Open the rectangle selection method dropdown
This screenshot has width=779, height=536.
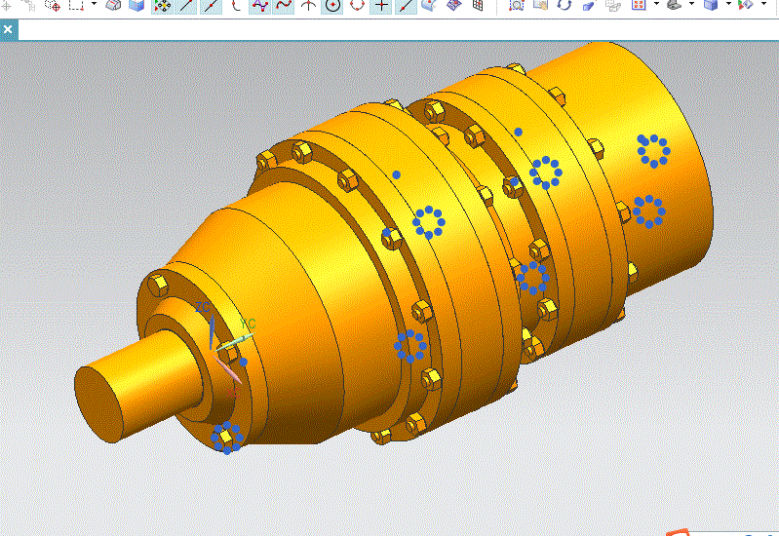94,4
